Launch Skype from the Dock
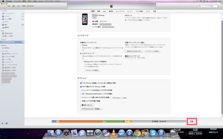This screenshot has width=223, height=139. (x=153, y=133)
